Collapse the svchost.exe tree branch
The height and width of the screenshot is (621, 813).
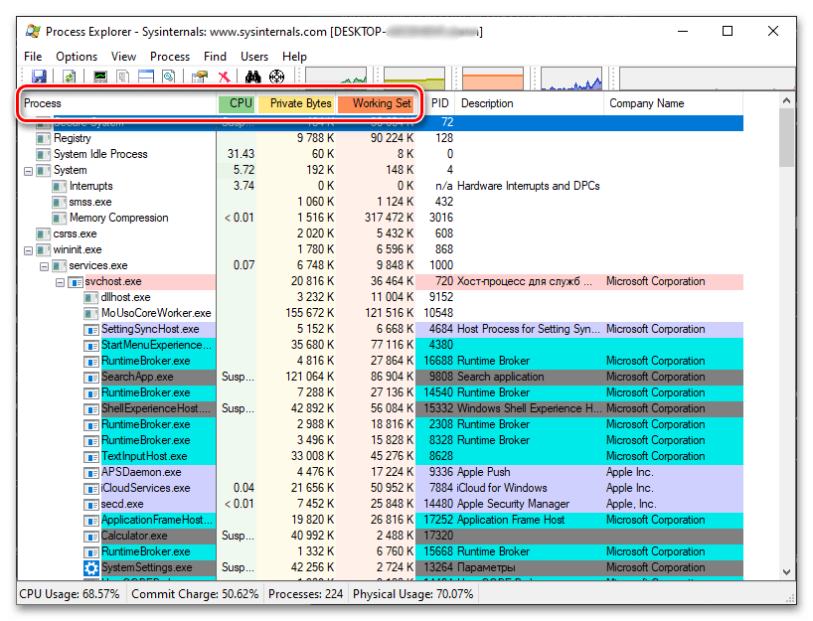click(61, 281)
